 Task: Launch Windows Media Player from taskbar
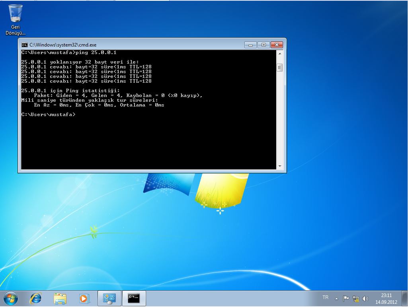point(84,298)
